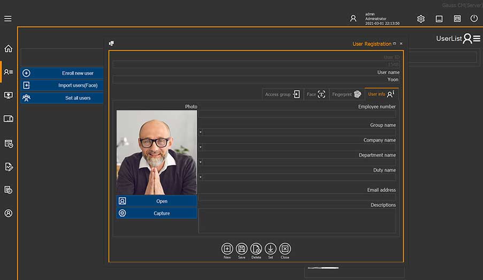The height and width of the screenshot is (280, 483).
Task: Click Import users(Face) button
Action: tap(62, 85)
